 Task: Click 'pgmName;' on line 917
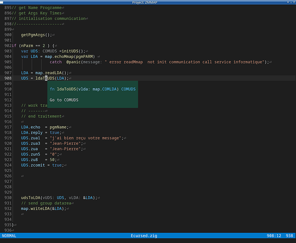[x=59, y=127]
